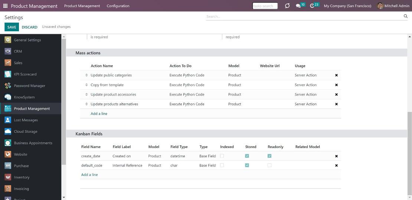Screen dimensions: 412x200
Task: Open the KnowSystem sidebar icon
Action: (x=8, y=97)
